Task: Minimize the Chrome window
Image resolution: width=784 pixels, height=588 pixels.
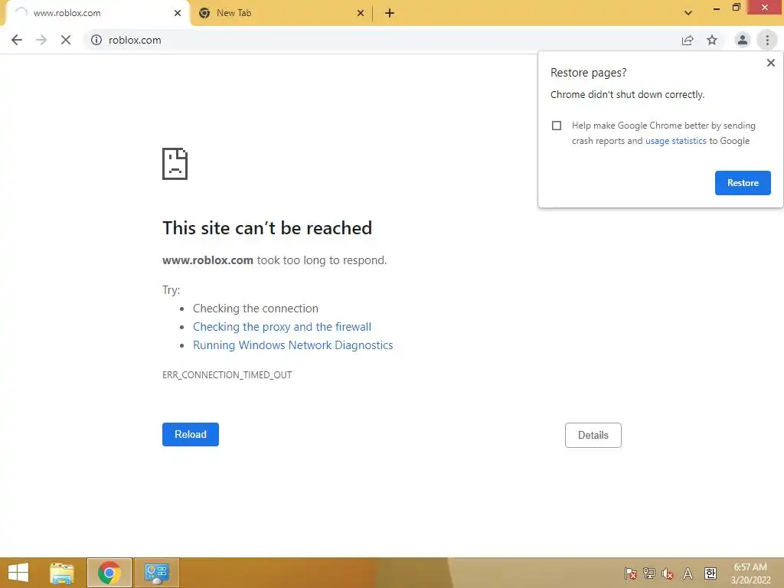Action: (x=717, y=8)
